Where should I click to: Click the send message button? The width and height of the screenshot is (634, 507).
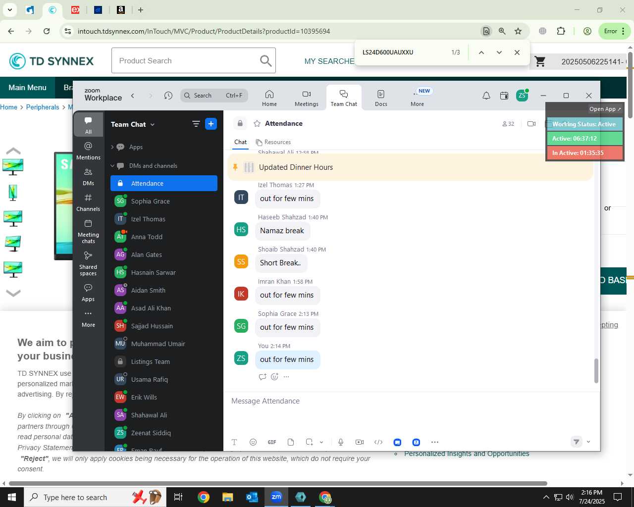[x=576, y=442]
